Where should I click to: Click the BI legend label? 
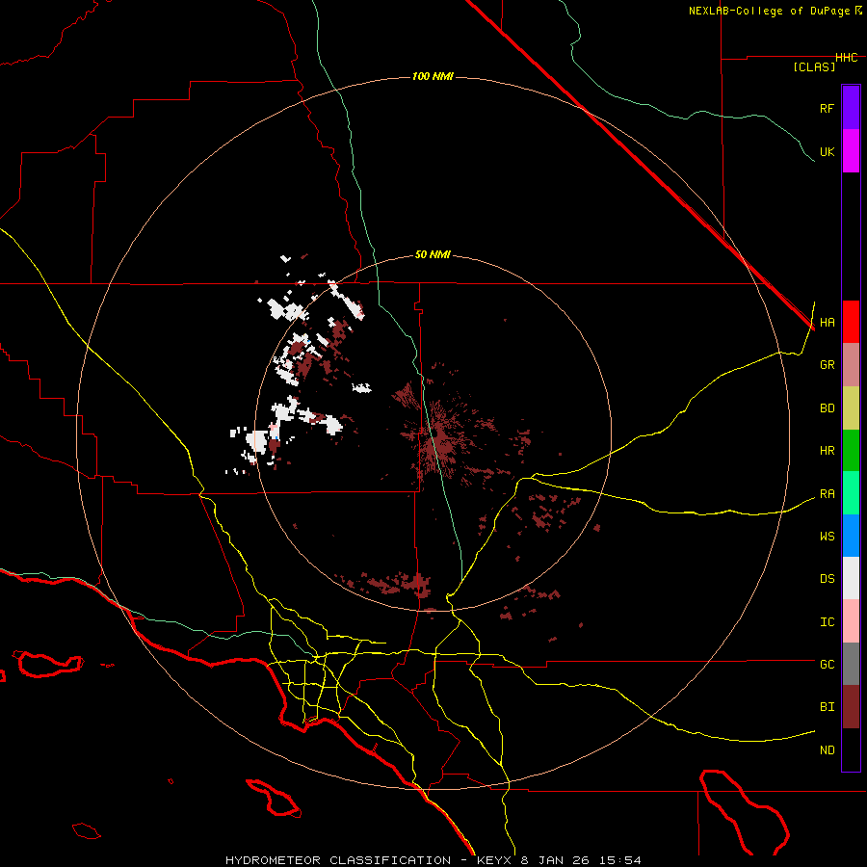(827, 707)
